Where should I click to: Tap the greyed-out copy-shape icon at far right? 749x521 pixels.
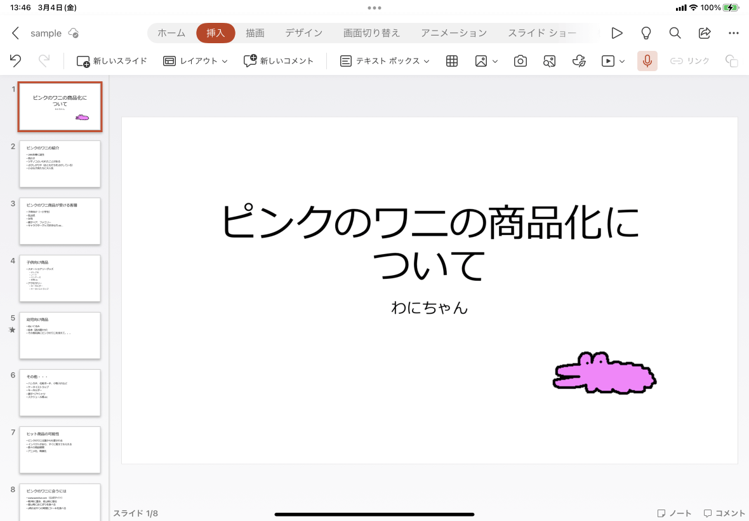(x=731, y=61)
